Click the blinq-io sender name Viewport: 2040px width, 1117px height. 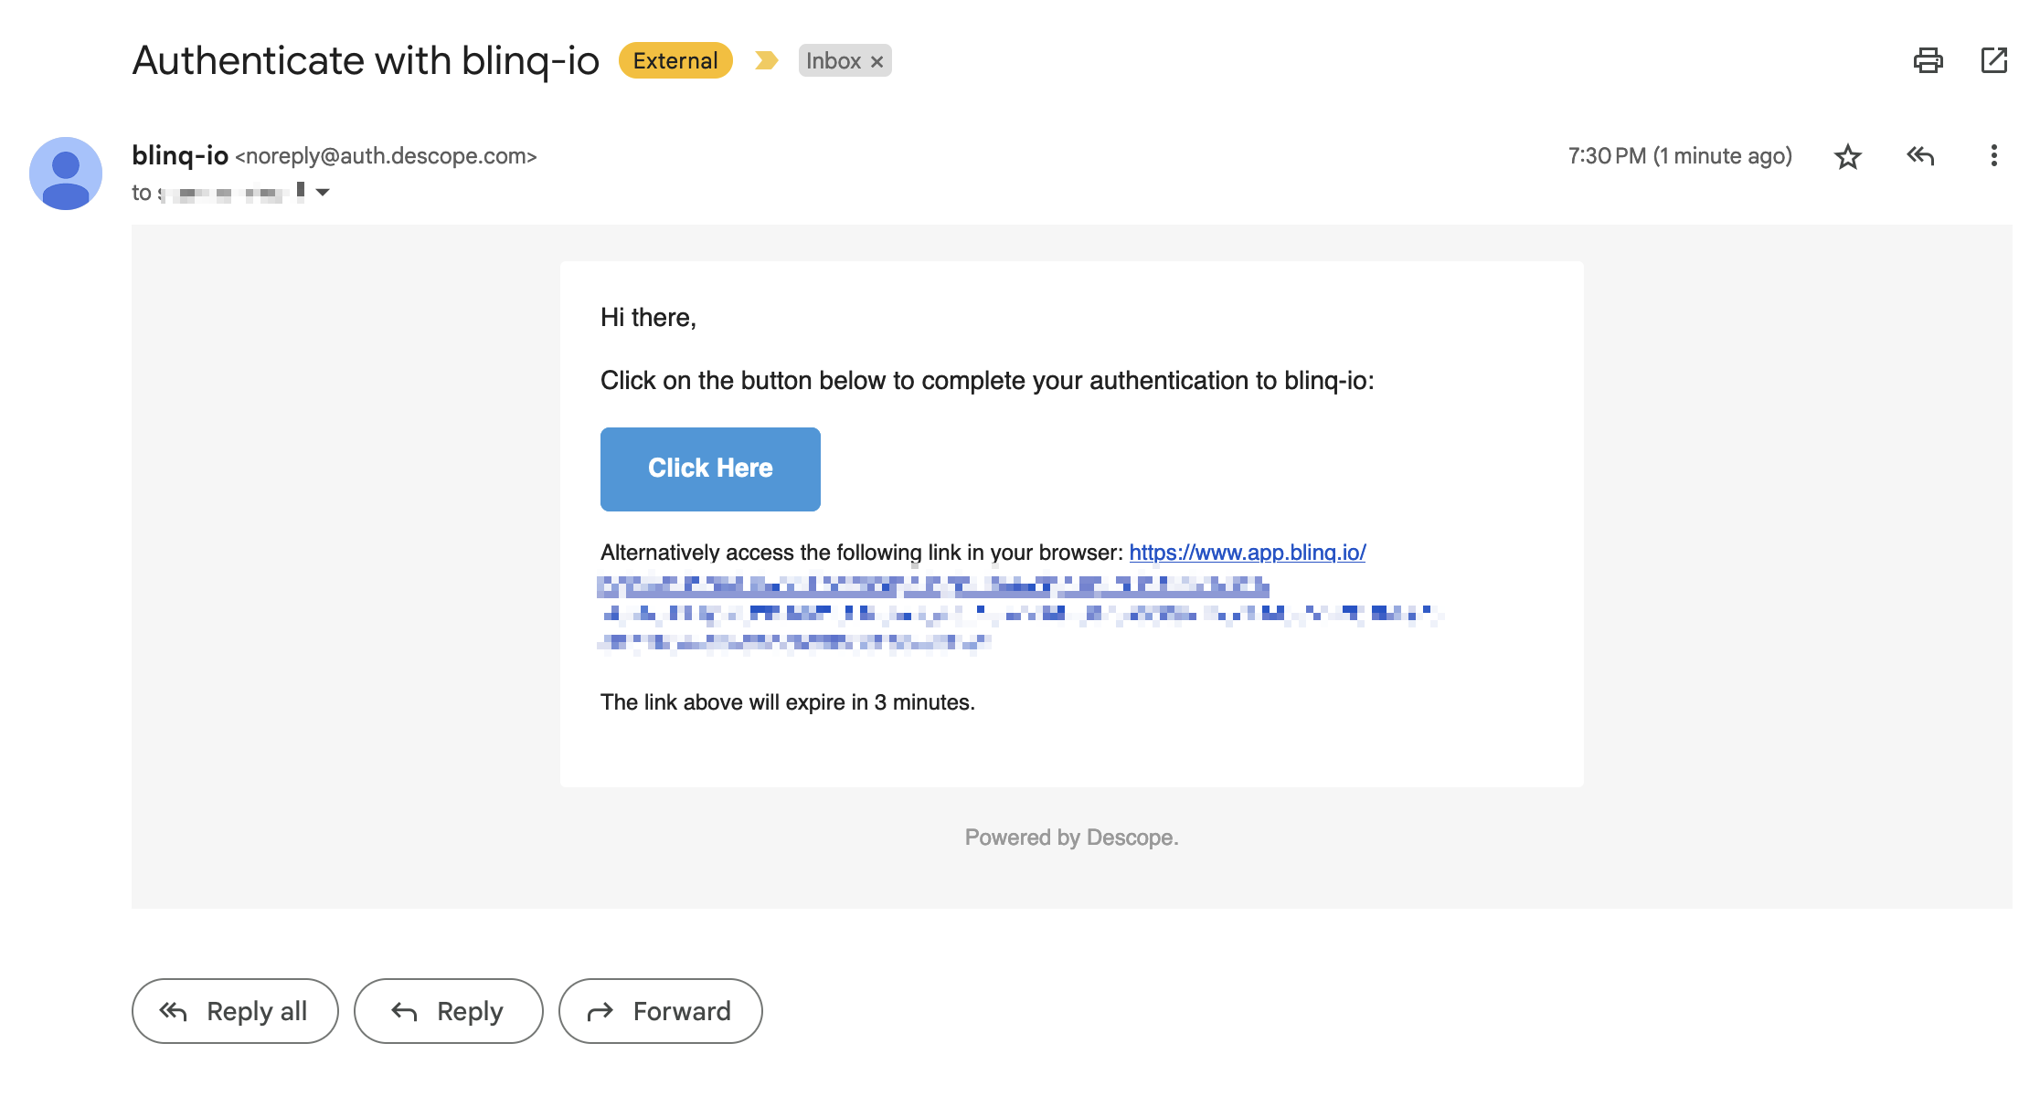[x=180, y=155]
